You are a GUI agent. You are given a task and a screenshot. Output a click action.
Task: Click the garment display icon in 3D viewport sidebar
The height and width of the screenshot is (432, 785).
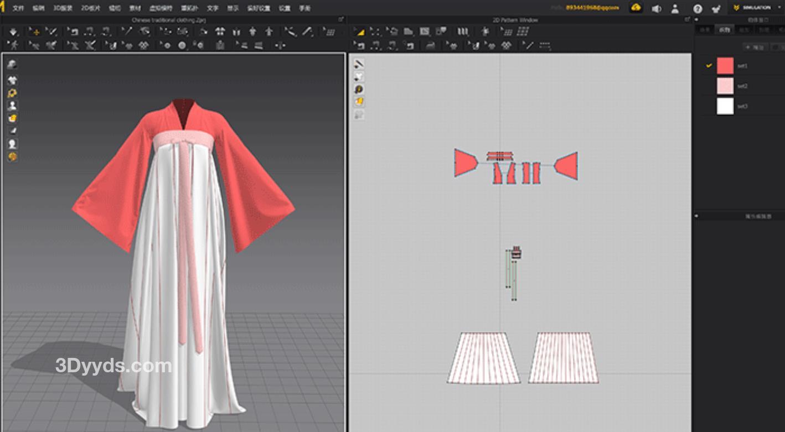click(x=12, y=80)
